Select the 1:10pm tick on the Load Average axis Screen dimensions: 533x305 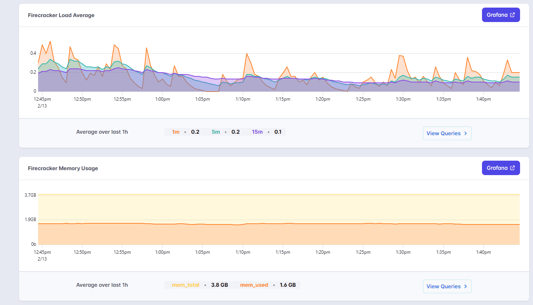click(243, 99)
